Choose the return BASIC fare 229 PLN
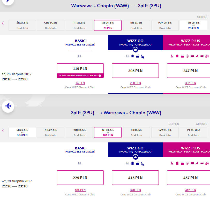This screenshot has height=198, width=210. pyautogui.click(x=80, y=178)
